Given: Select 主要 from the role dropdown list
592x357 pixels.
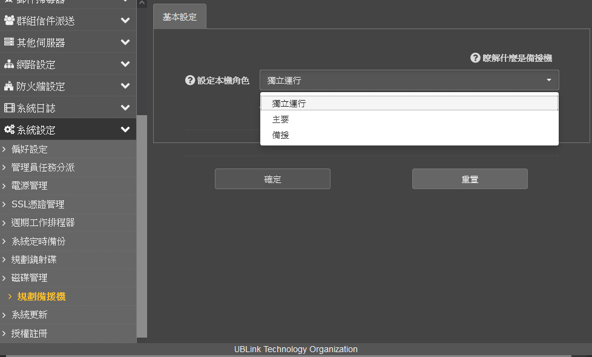Looking at the screenshot, I should [281, 119].
